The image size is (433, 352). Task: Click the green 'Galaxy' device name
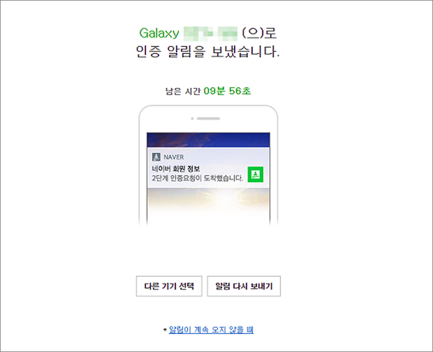tap(159, 33)
